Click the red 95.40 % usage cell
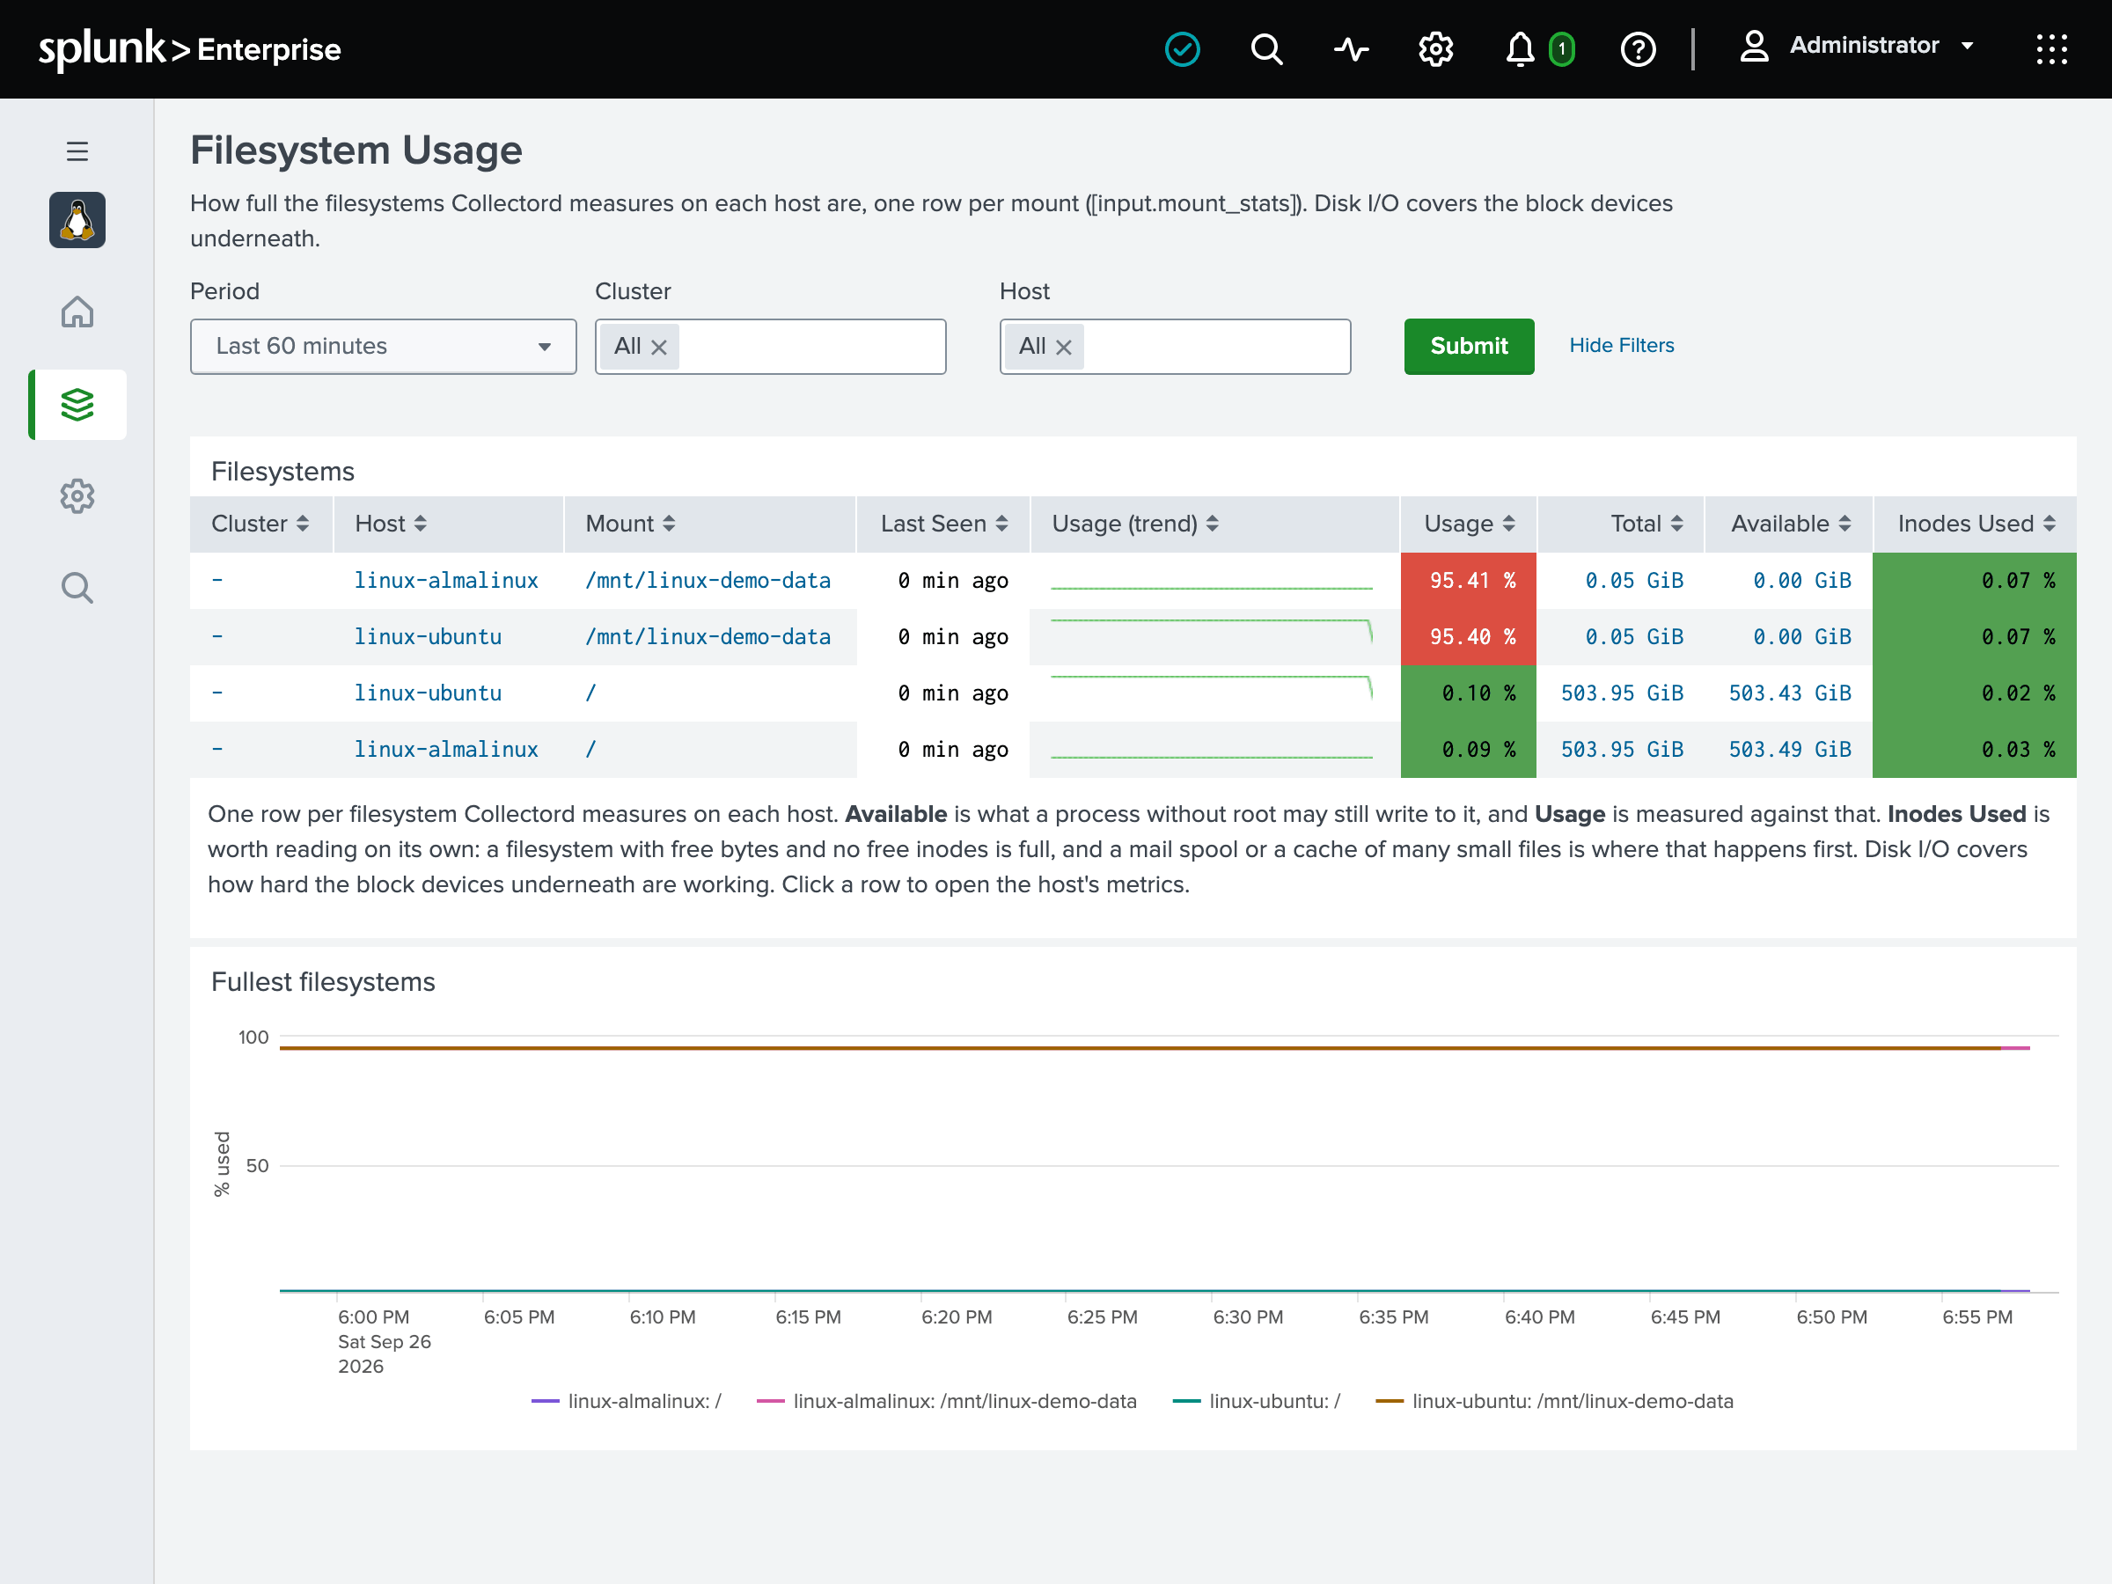The height and width of the screenshot is (1584, 2112). pyautogui.click(x=1468, y=637)
